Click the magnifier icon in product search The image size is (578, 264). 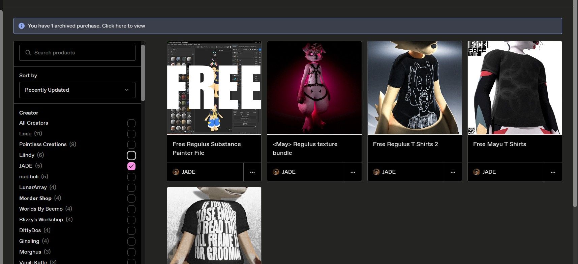pyautogui.click(x=28, y=53)
